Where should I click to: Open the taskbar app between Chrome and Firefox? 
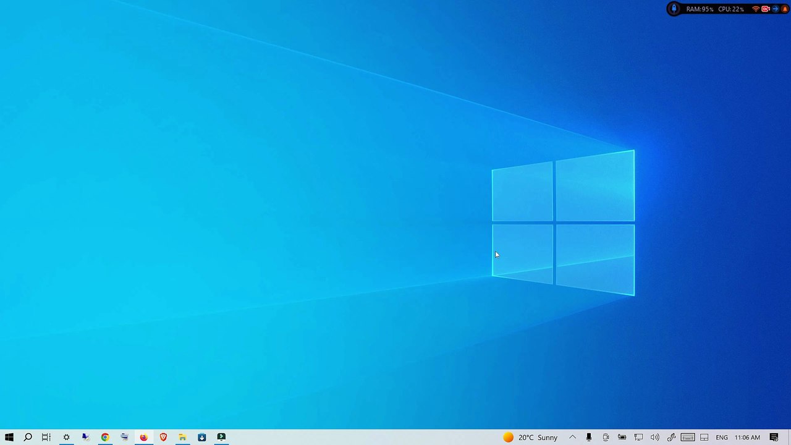(x=124, y=438)
